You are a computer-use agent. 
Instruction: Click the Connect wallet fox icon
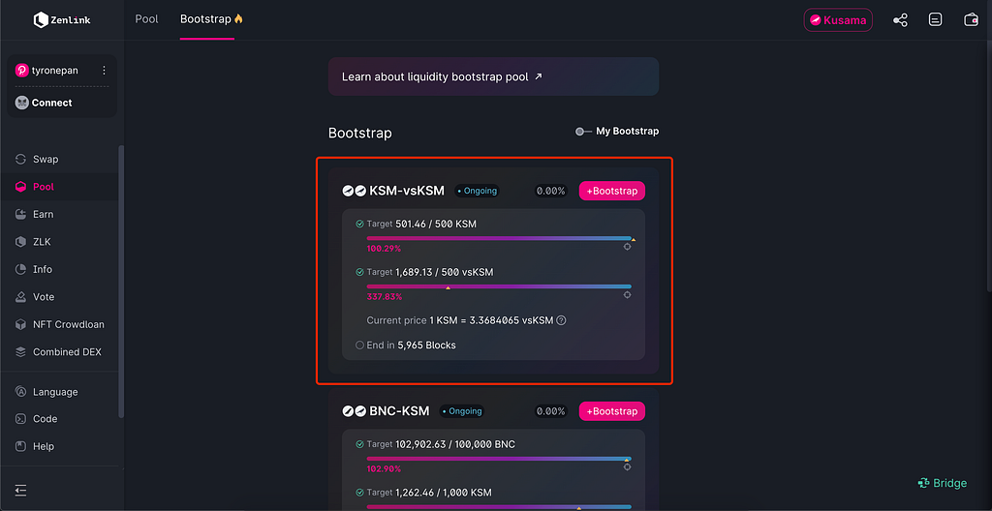(x=22, y=103)
